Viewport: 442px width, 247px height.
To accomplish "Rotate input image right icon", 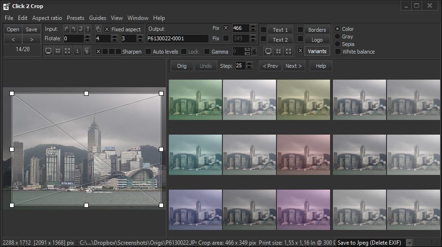I will 66,29.
